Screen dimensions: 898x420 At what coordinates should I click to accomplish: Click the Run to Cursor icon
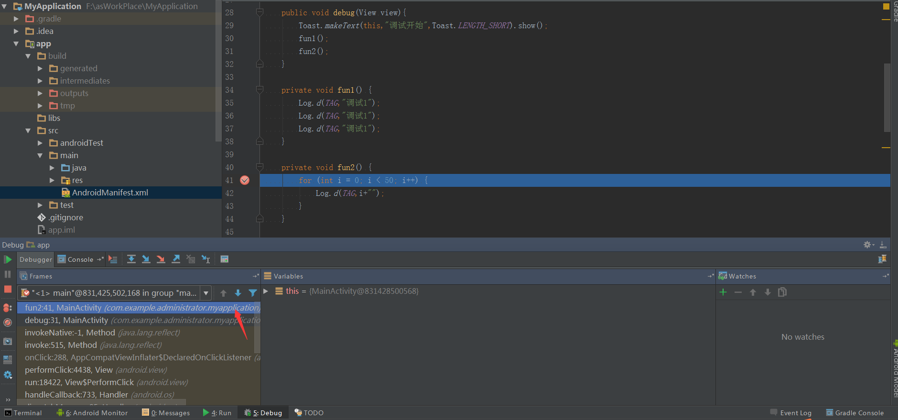pos(206,259)
